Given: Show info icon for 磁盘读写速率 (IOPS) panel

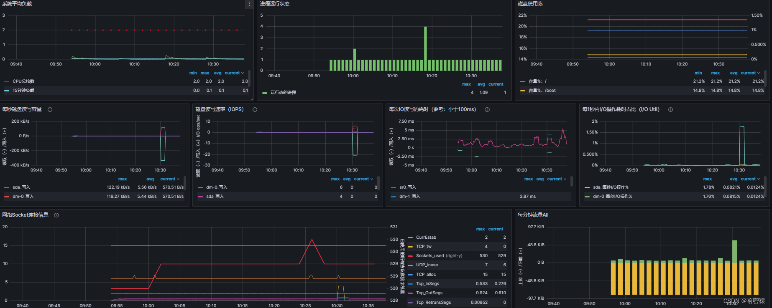Looking at the screenshot, I should click(x=255, y=109).
